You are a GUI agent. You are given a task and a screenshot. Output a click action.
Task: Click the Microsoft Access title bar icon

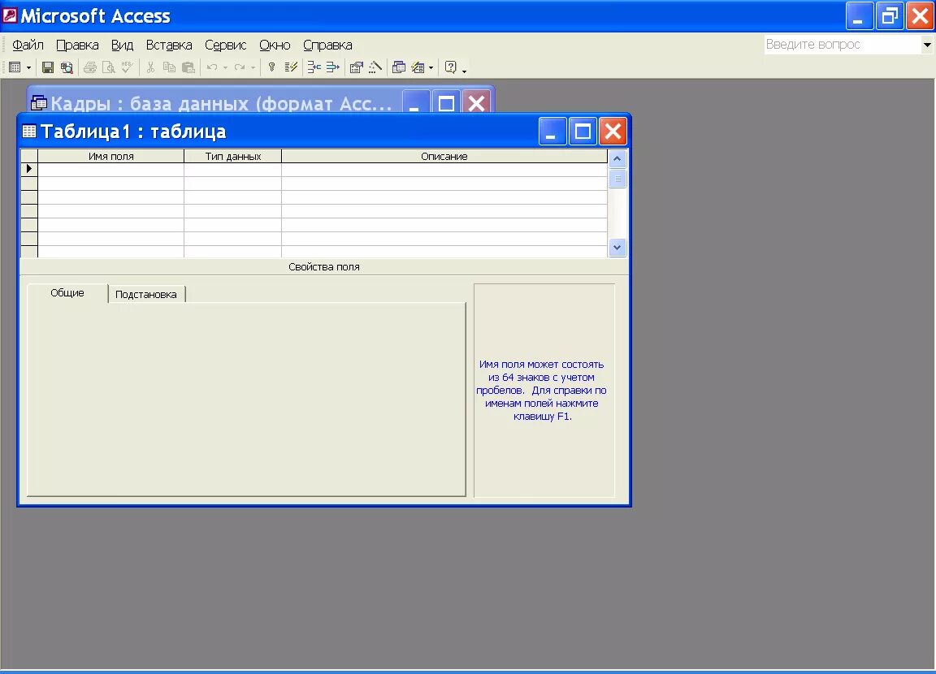(x=10, y=15)
